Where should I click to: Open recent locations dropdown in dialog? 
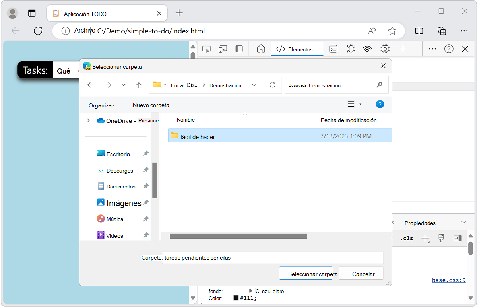coord(123,85)
